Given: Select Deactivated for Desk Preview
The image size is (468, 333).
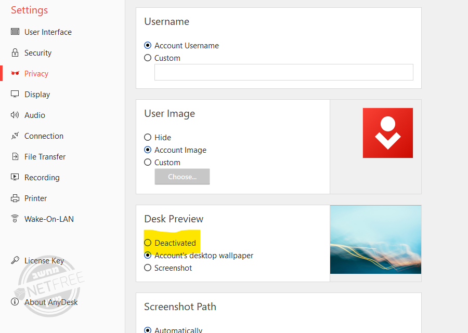Looking at the screenshot, I should coord(148,243).
